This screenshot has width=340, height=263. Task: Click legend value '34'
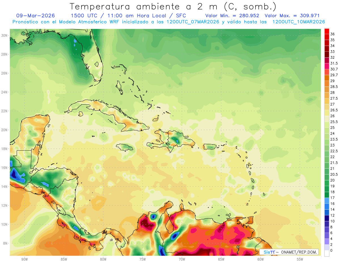pos(333,46)
